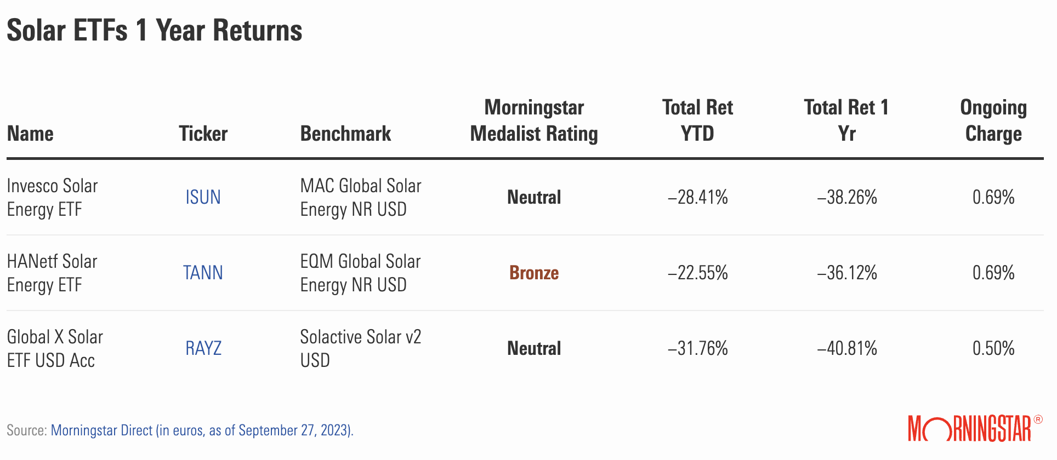Open the TANN ticker link
Image resolution: width=1057 pixels, height=460 pixels.
click(x=203, y=273)
